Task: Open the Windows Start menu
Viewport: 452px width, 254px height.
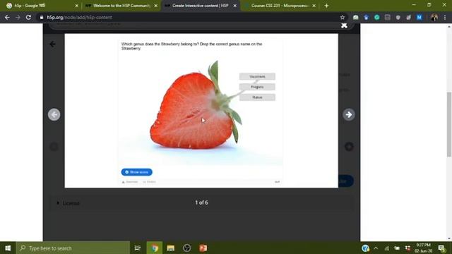Action: tap(8, 248)
